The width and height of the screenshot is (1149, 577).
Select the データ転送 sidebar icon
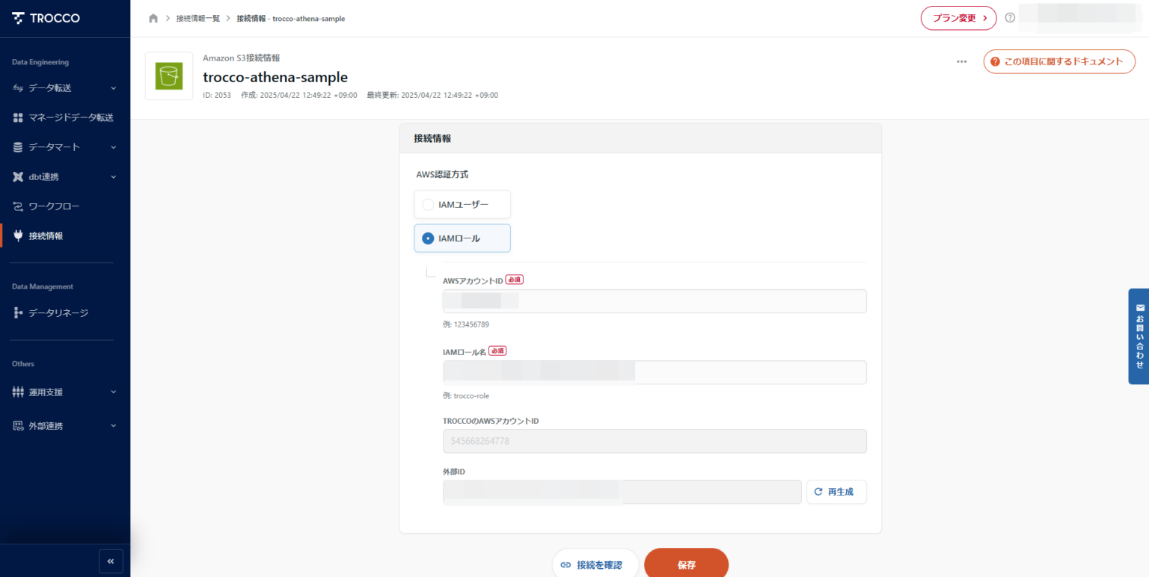point(16,87)
